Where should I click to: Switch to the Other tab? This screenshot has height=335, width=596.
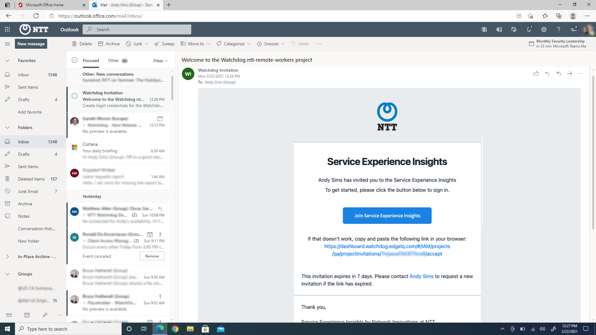(118, 60)
